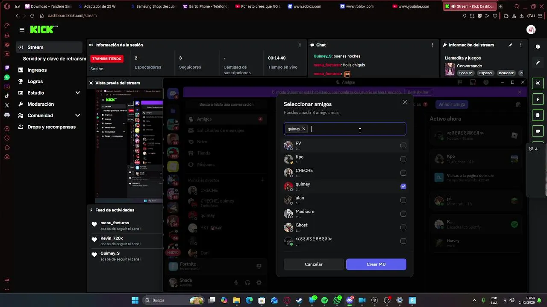Viewport: 547px width, 307px height.
Task: Switch to the Gartic Phone tab
Action: [x=206, y=6]
